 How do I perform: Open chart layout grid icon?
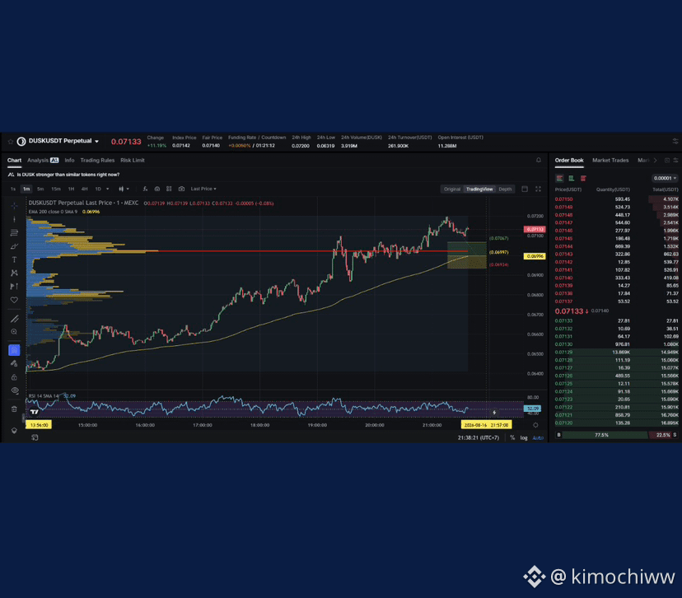[x=169, y=189]
